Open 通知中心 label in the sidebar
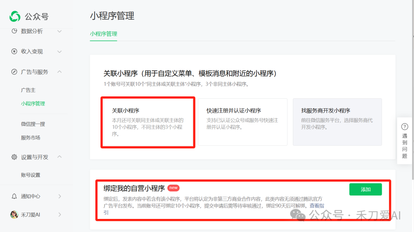414x232 pixels. (x=31, y=196)
